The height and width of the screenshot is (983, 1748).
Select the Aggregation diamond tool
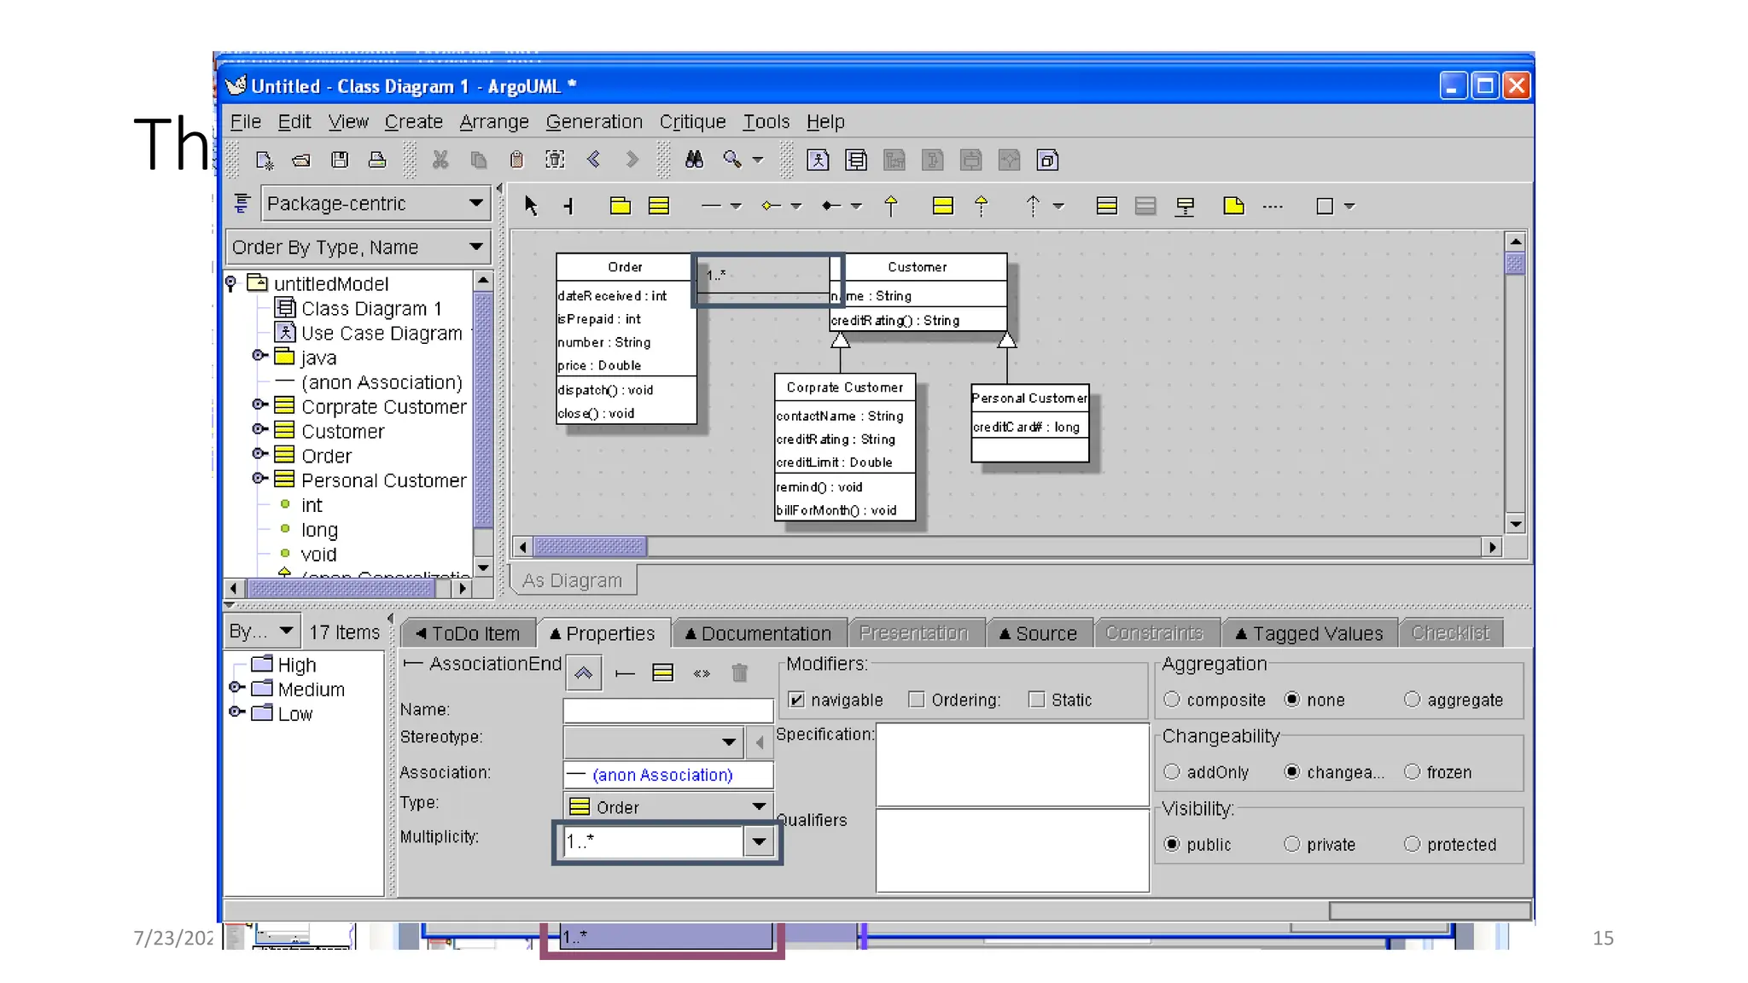click(x=772, y=206)
